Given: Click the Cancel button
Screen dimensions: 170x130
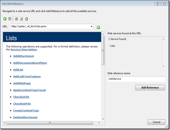Looking at the screenshot, I should point(157,122).
